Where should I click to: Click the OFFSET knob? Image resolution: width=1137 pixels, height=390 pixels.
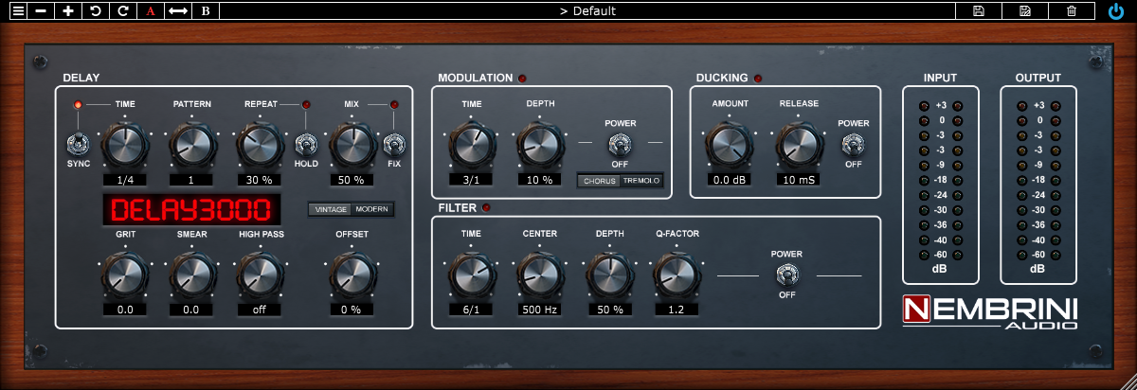tap(352, 275)
